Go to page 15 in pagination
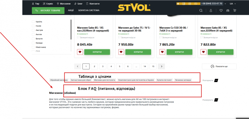The image size is (249, 119). [x=153, y=66]
